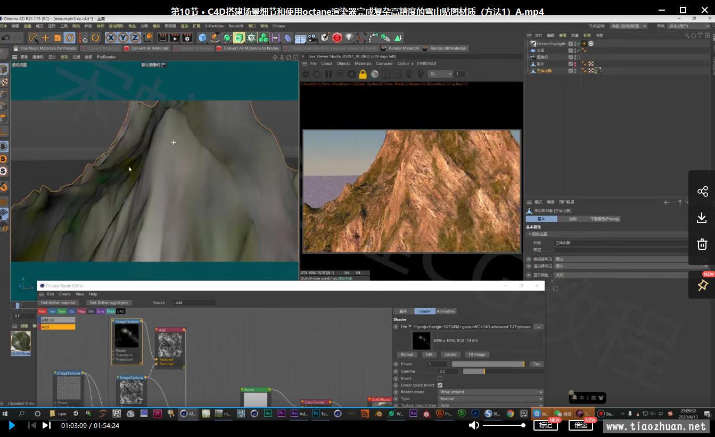
Task: Click Get Active tag/object button
Action: coord(109,302)
